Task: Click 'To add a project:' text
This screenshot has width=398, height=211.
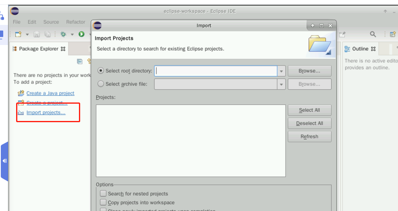Action: pyautogui.click(x=33, y=82)
